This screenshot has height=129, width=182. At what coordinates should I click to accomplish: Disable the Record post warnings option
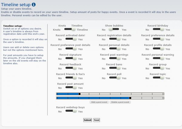coord(114,59)
